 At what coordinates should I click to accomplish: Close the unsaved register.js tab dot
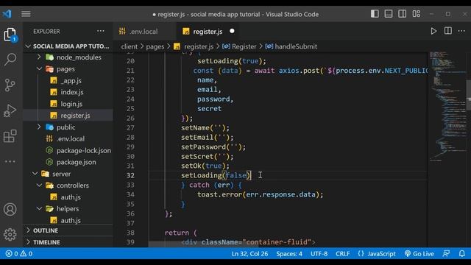pyautogui.click(x=232, y=31)
